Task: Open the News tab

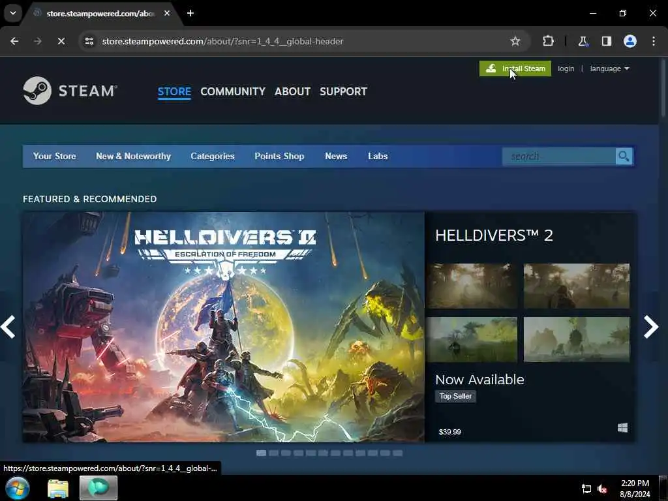Action: pyautogui.click(x=336, y=157)
